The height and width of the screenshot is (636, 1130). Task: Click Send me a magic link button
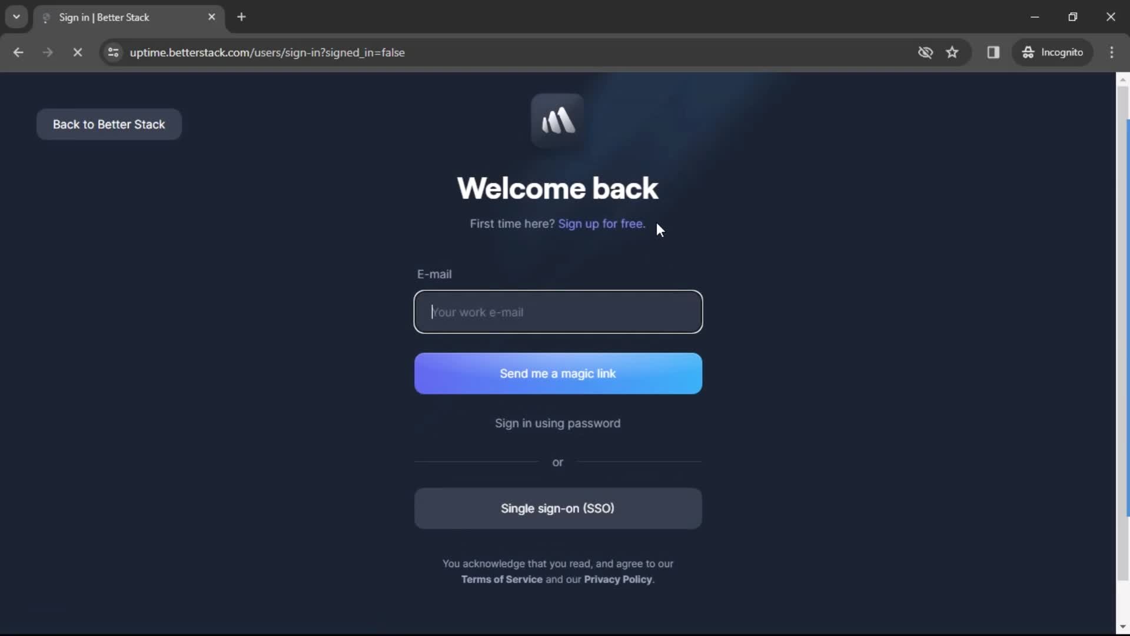tap(558, 373)
